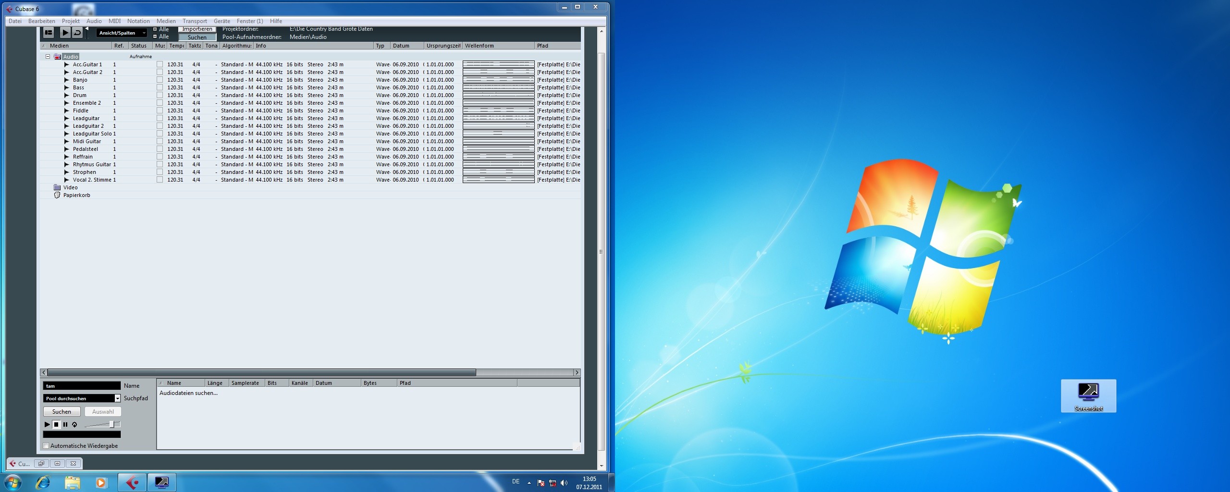Click the Importieren button
The height and width of the screenshot is (492, 1230).
point(197,29)
